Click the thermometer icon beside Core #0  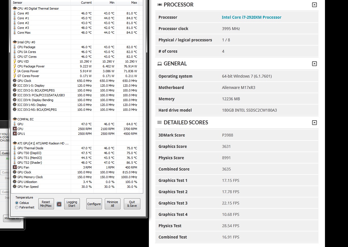[x=15, y=13]
